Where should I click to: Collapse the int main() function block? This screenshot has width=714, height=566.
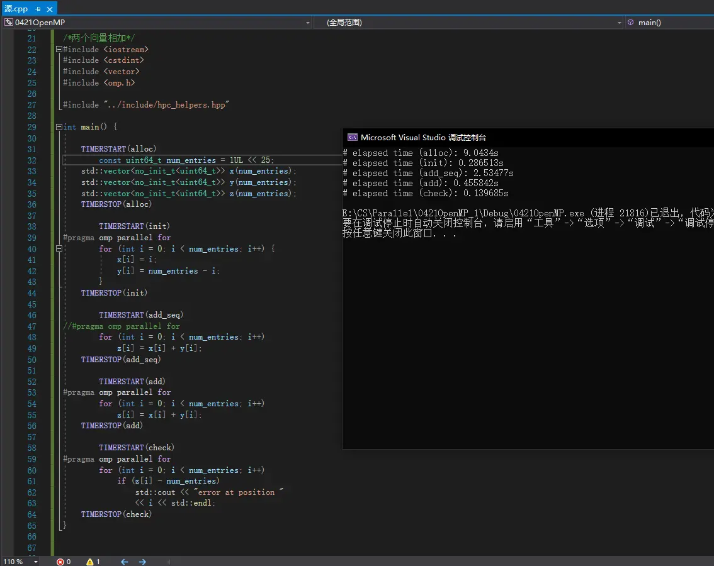tap(59, 127)
